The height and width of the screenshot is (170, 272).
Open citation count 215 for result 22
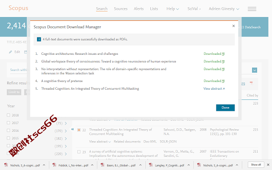tap(255, 130)
